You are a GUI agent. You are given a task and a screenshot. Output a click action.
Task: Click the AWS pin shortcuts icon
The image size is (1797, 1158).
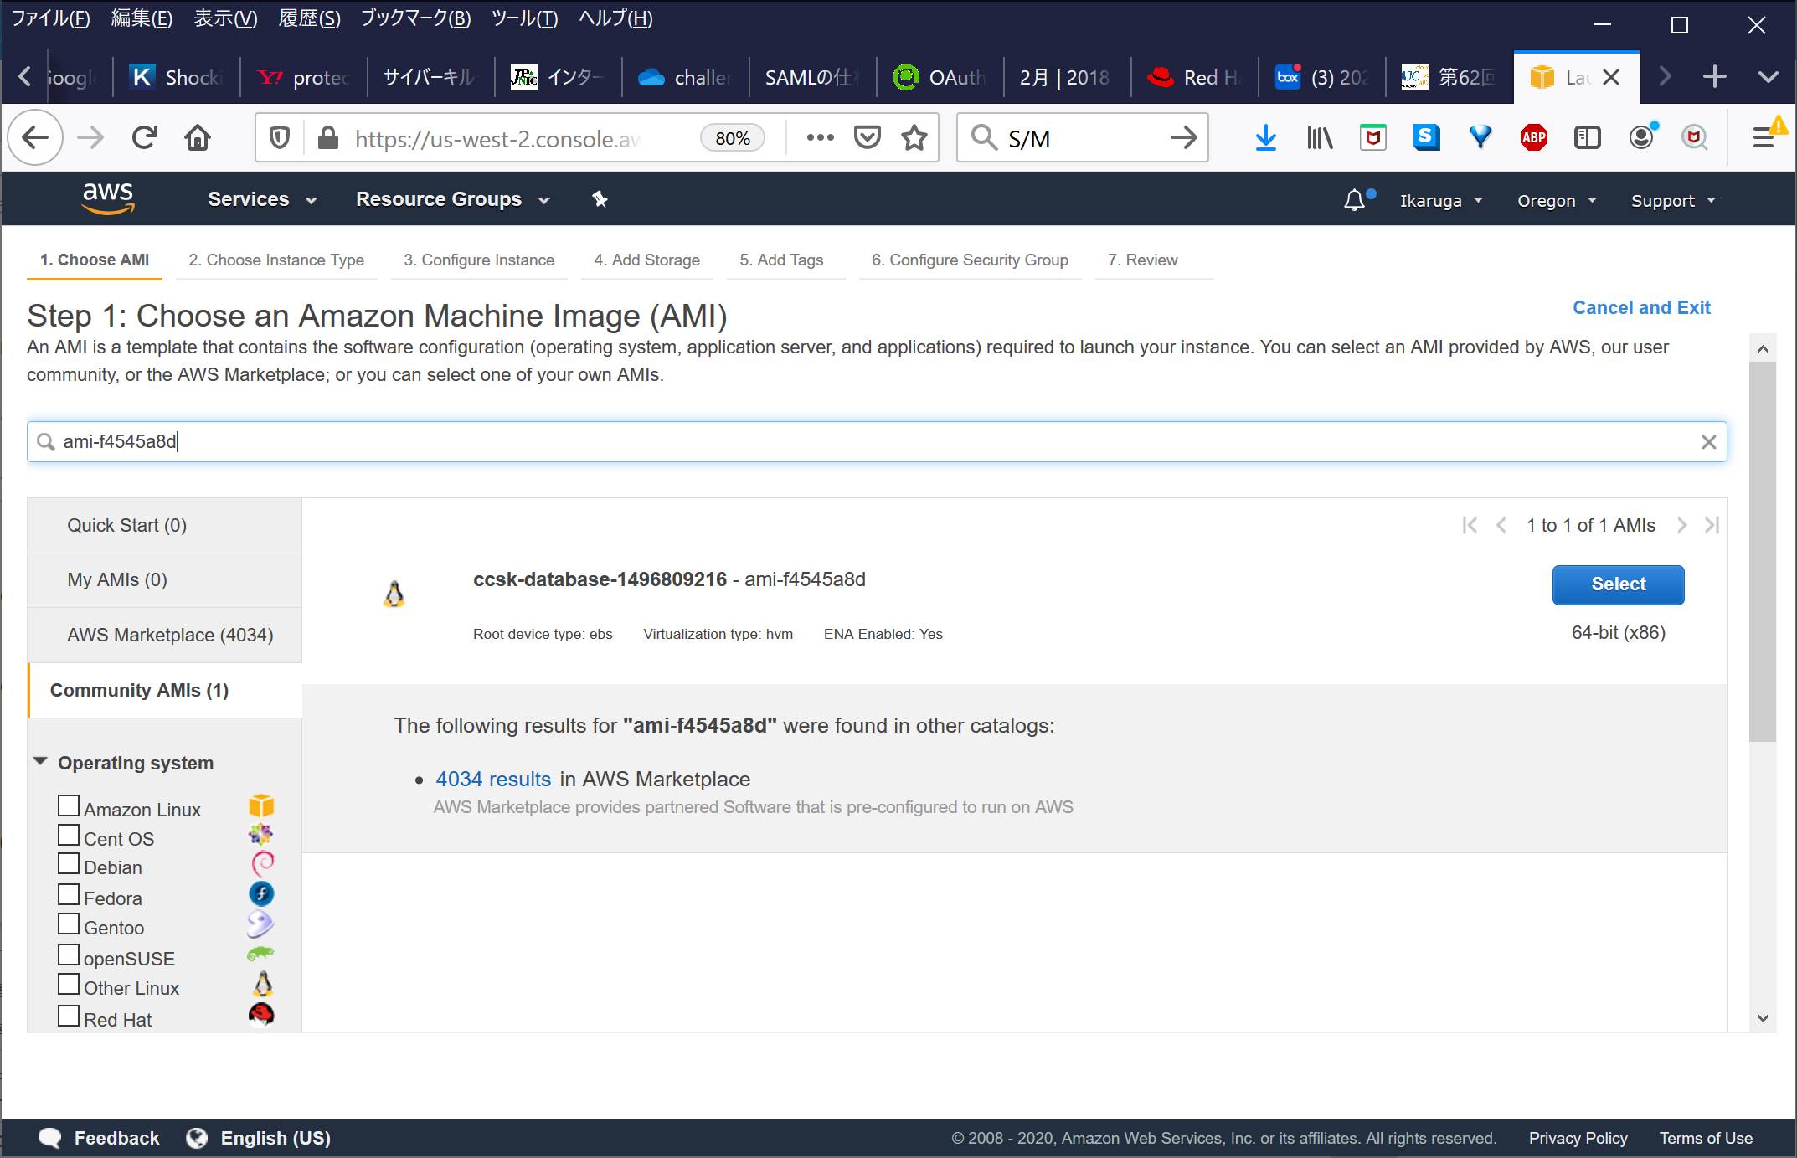[600, 199]
